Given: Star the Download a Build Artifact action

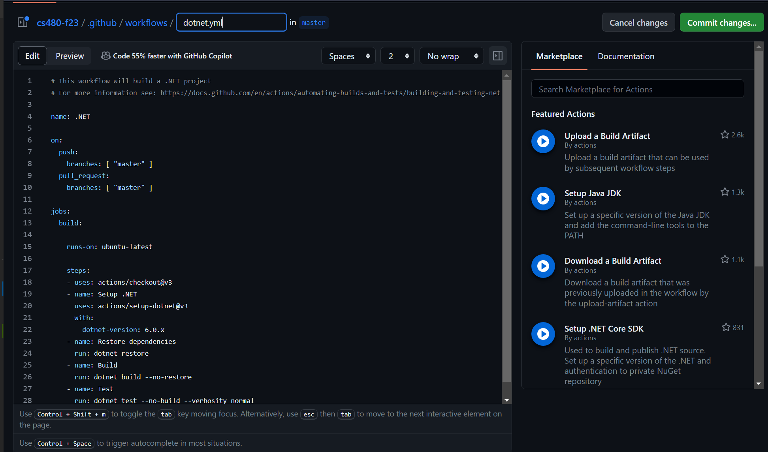Looking at the screenshot, I should pos(725,259).
